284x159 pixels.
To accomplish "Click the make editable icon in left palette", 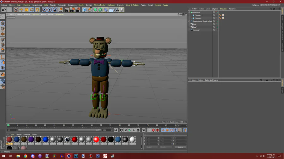I will (3, 17).
